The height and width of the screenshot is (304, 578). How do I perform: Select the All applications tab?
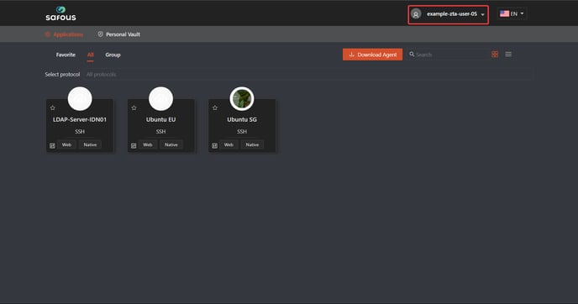point(91,55)
